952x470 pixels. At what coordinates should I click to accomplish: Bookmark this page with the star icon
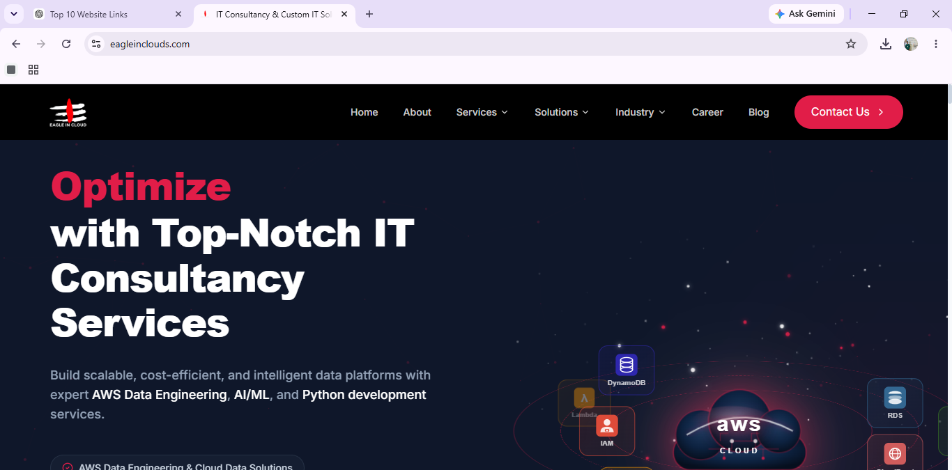pyautogui.click(x=851, y=44)
